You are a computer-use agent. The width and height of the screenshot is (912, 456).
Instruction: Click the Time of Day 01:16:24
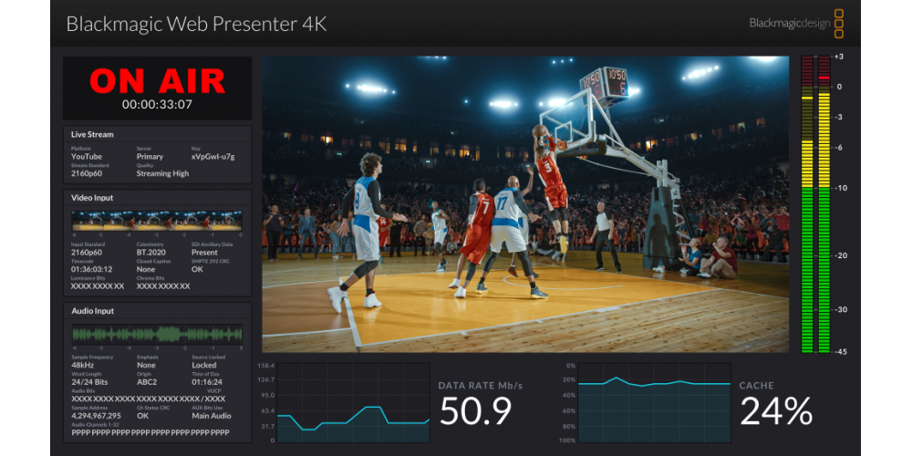pyautogui.click(x=207, y=382)
